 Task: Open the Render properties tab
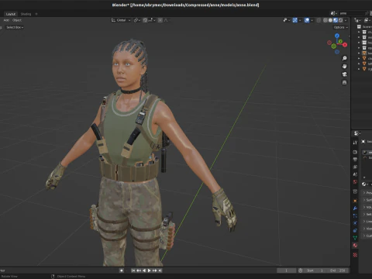pyautogui.click(x=355, y=152)
